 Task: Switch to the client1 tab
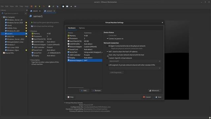coord(35,11)
